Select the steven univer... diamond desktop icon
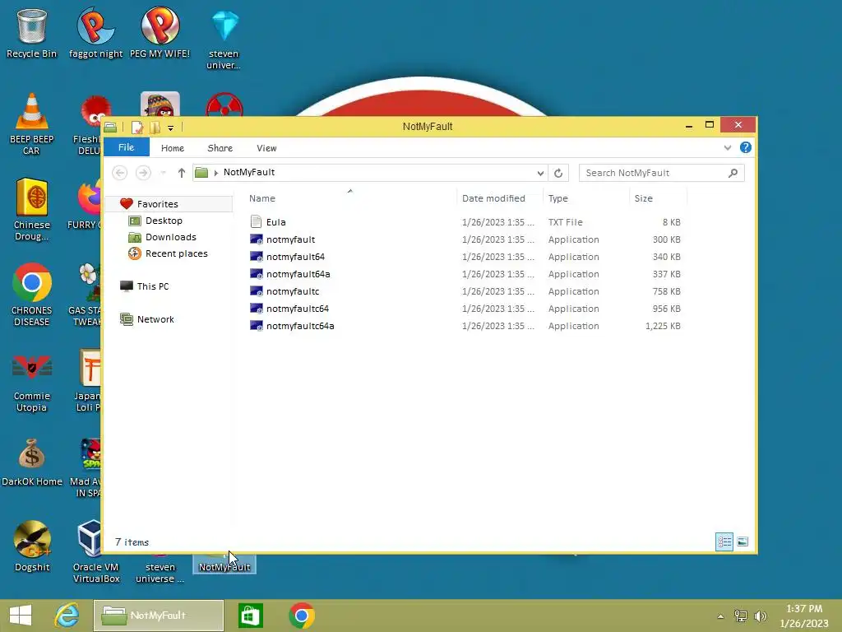This screenshot has height=632, width=842. (x=224, y=40)
